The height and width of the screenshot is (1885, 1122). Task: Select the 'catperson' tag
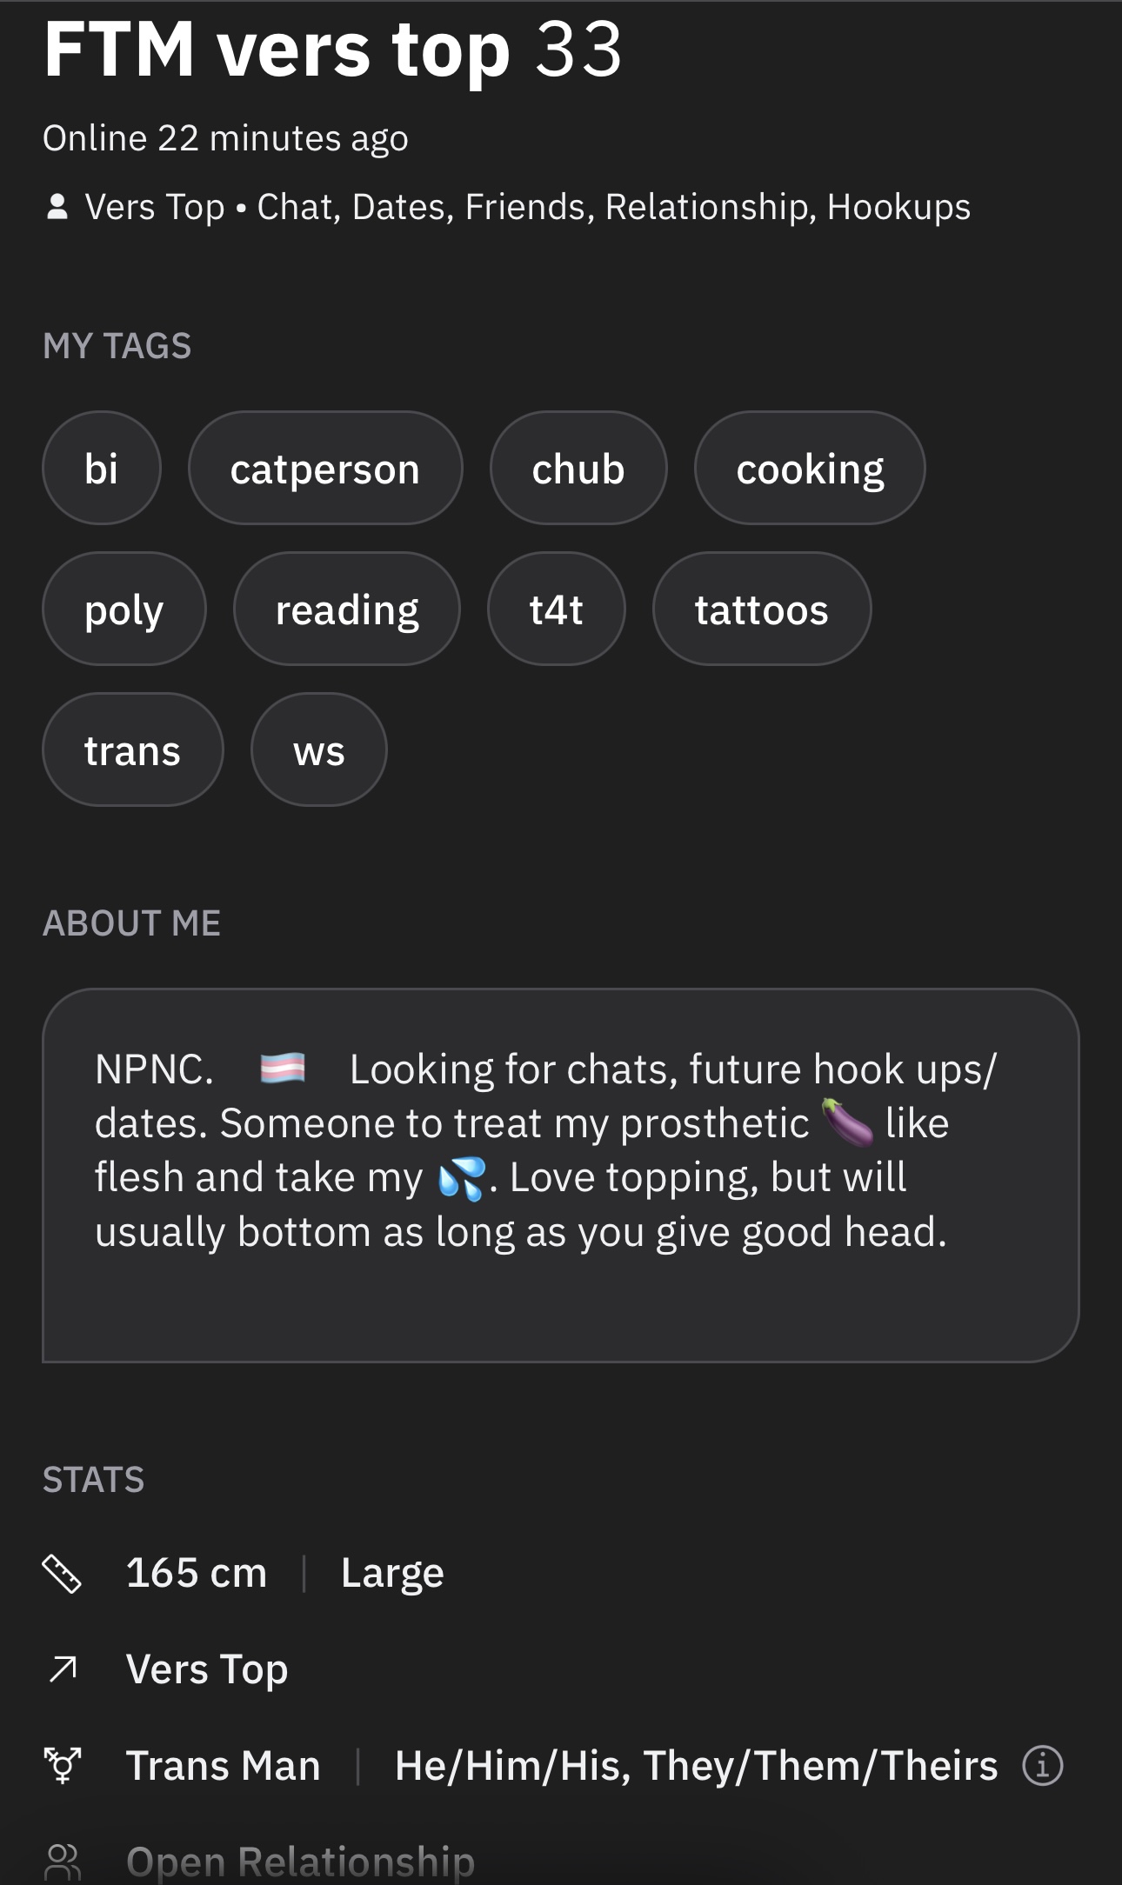click(x=325, y=468)
